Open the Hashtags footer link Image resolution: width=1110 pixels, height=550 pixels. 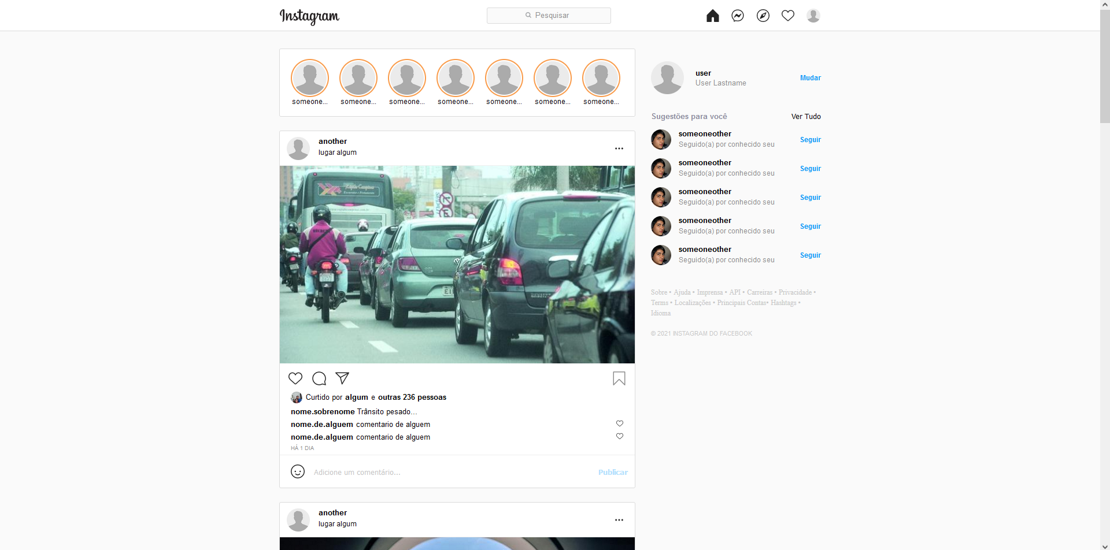pos(783,303)
